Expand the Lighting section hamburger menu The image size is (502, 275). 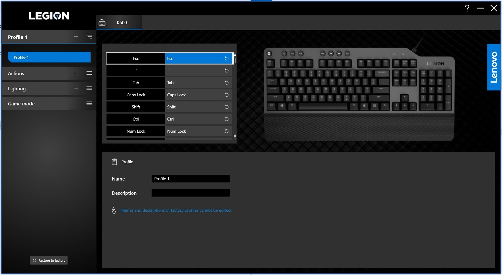point(89,88)
